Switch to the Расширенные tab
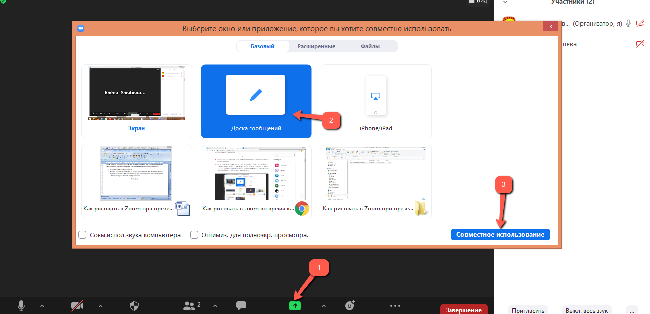The image size is (650, 314). click(x=316, y=46)
